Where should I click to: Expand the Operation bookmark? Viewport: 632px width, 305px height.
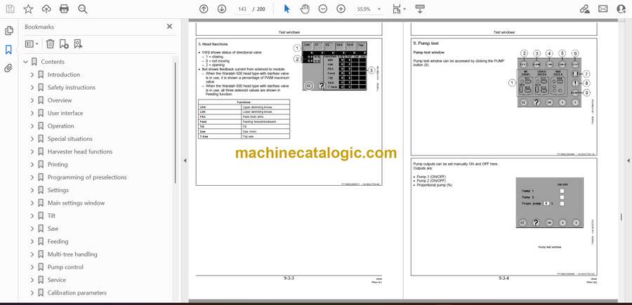tap(32, 126)
